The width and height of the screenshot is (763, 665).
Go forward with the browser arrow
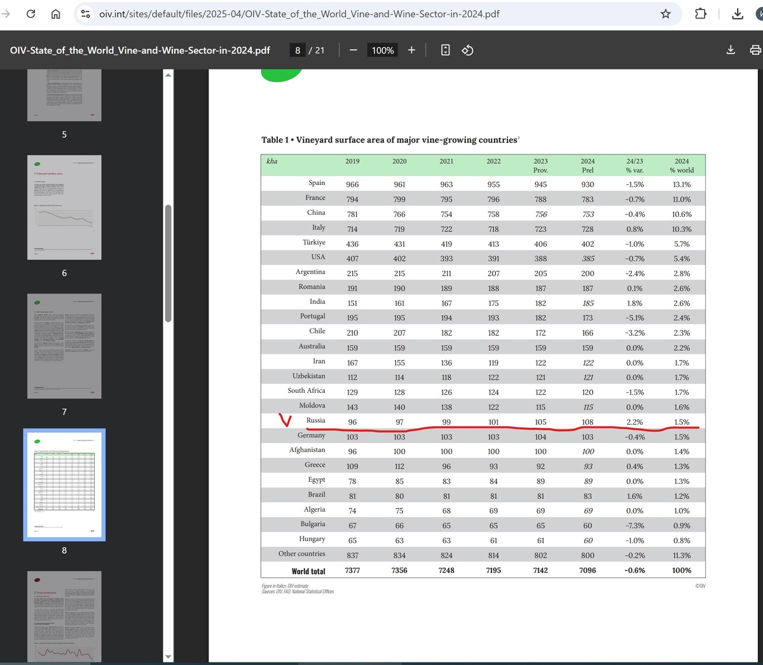(x=6, y=13)
